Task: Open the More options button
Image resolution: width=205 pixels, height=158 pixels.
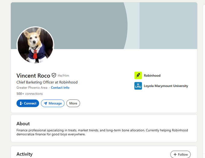Action: (73, 103)
